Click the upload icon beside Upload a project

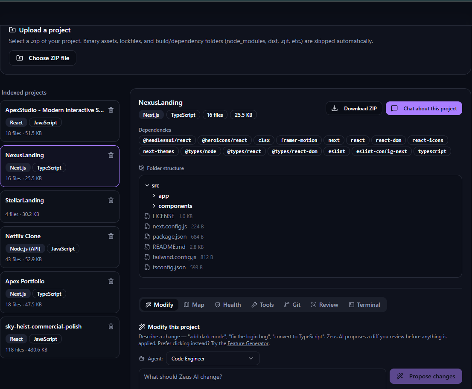click(x=12, y=30)
